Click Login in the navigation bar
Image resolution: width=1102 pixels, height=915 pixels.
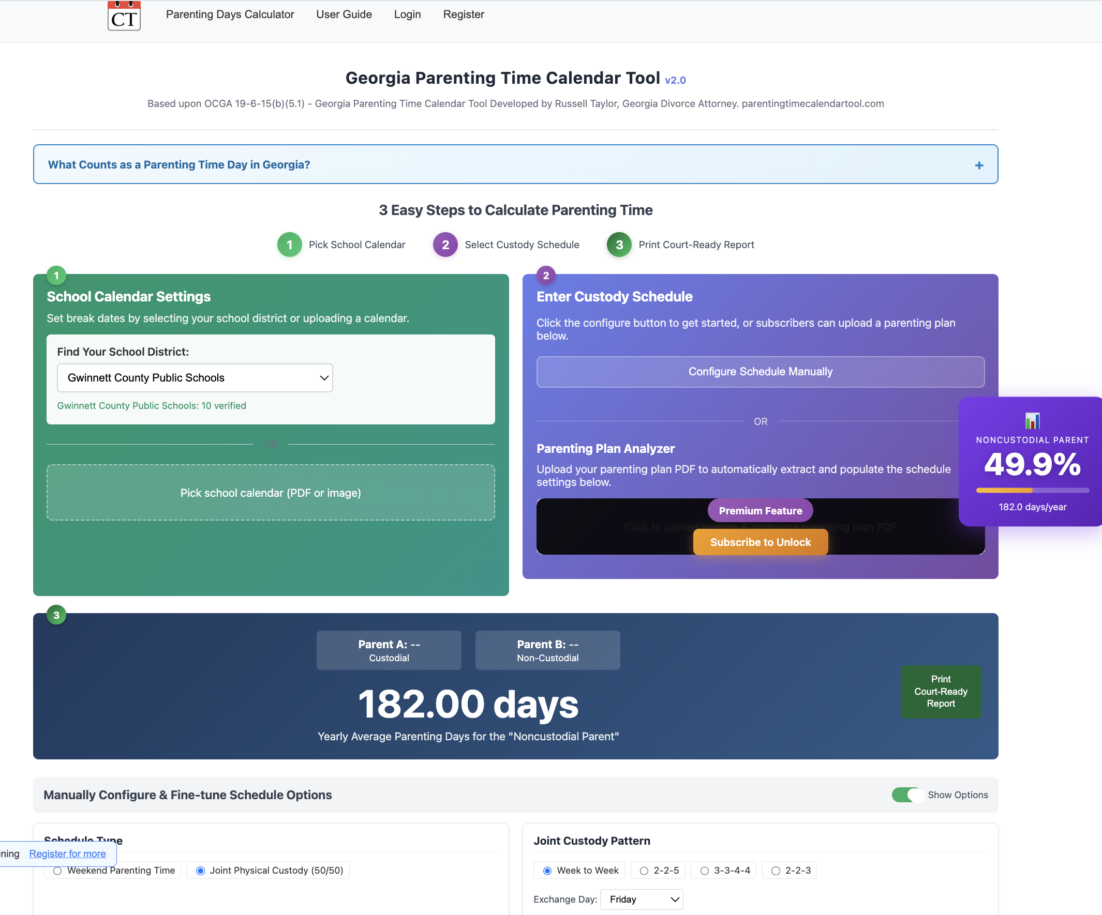point(407,14)
